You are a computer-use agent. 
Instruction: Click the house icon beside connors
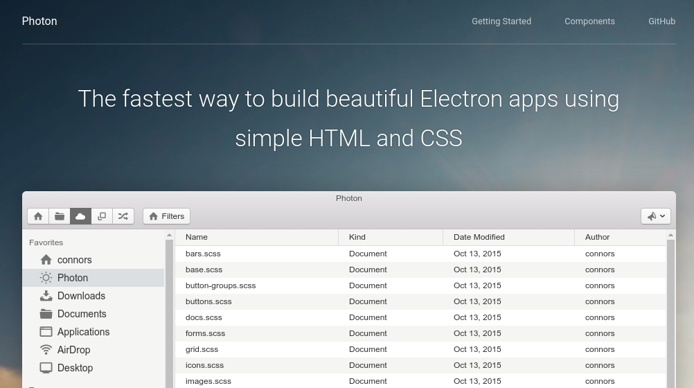click(x=46, y=260)
